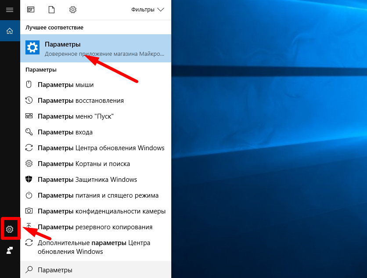Expand the Фильтры dropdown
Viewport: 367px width, 278px height.
[148, 10]
